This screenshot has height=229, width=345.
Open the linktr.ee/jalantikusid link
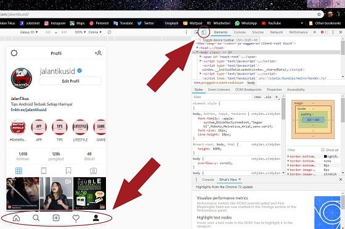click(x=28, y=109)
